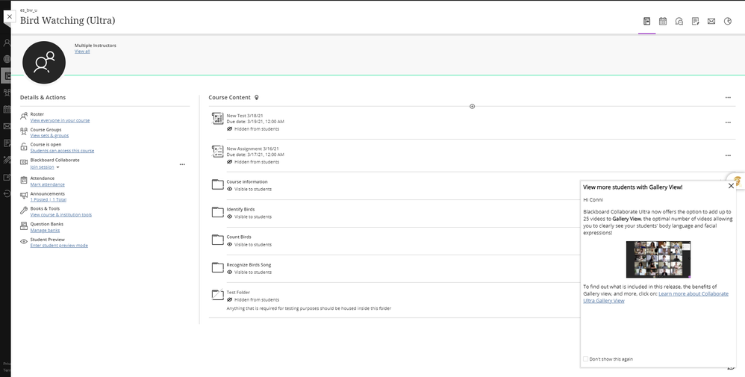The width and height of the screenshot is (745, 377).
Task: Open Discussions icon in top navigation
Action: coord(679,21)
